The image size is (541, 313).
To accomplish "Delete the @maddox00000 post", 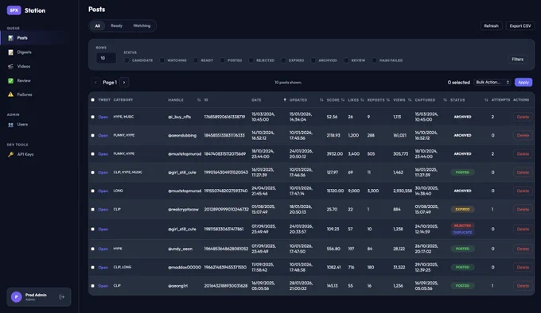I will 523,267.
